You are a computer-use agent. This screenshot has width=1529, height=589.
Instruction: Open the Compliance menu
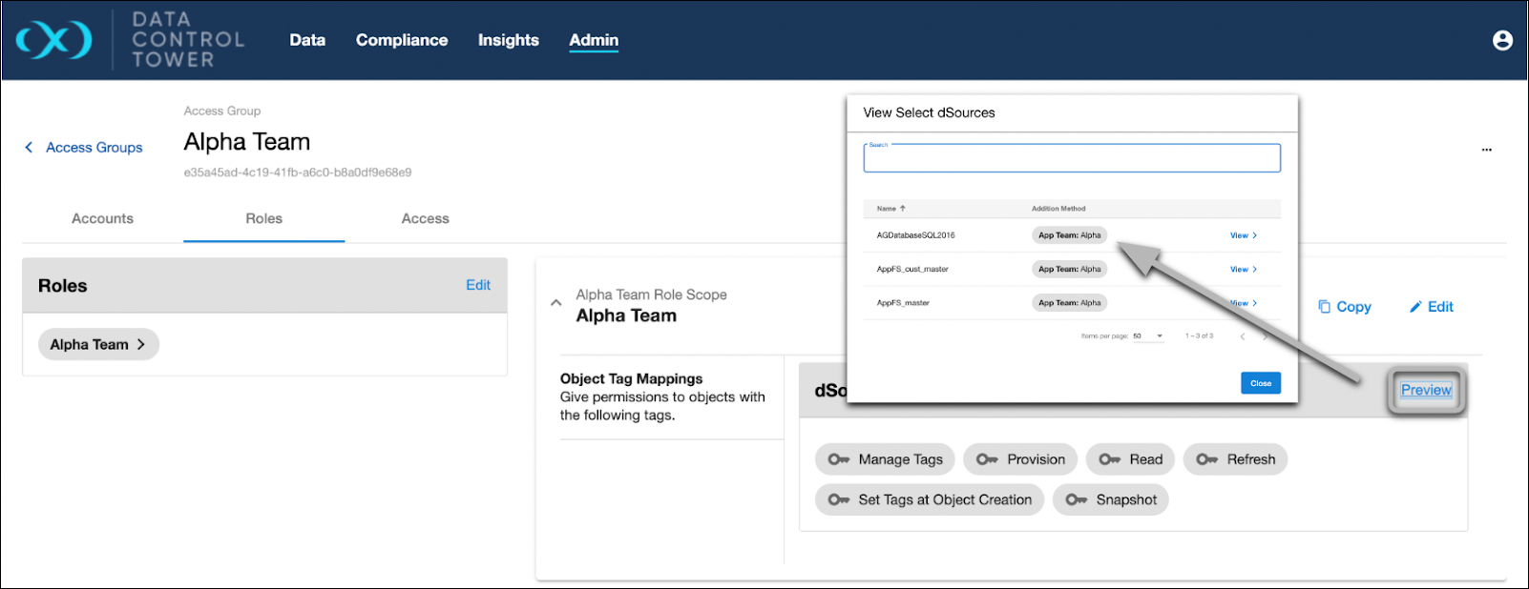point(401,40)
